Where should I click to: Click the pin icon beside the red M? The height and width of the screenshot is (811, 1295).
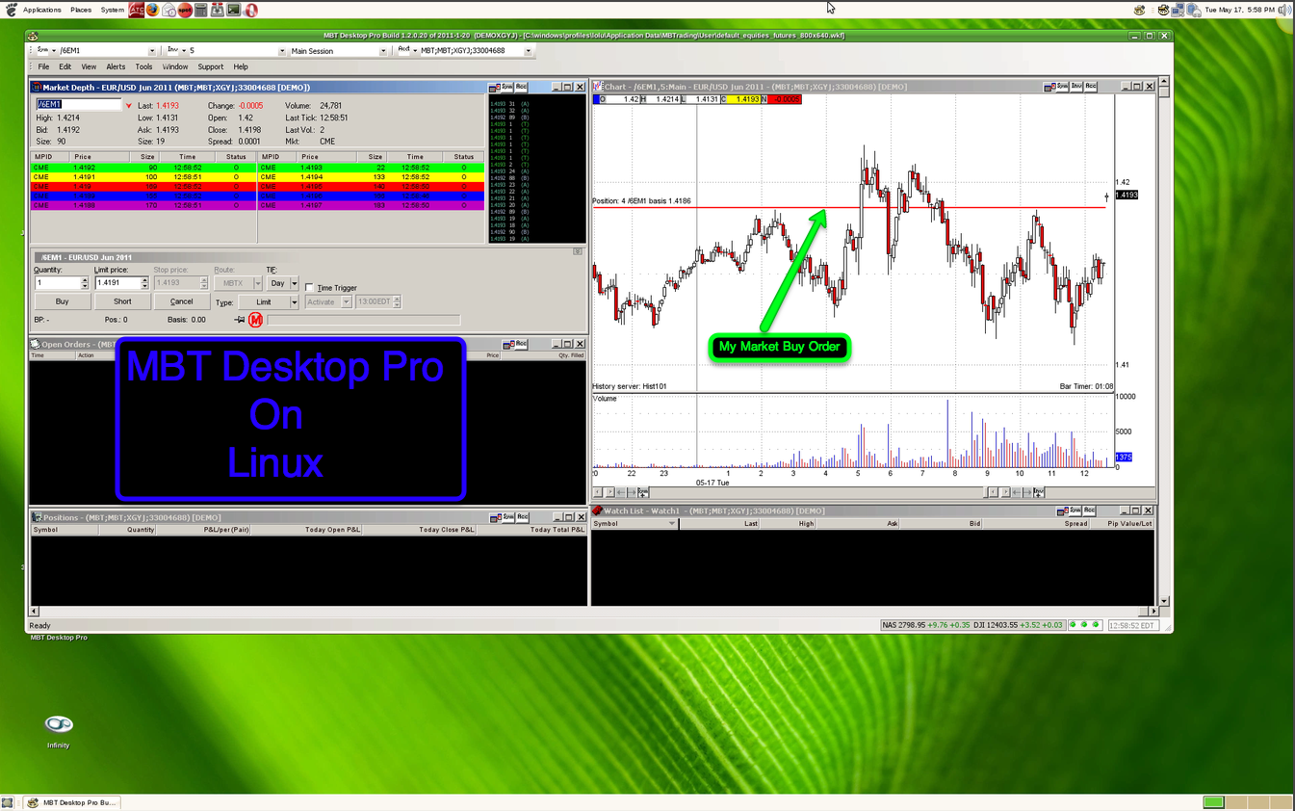coord(240,320)
